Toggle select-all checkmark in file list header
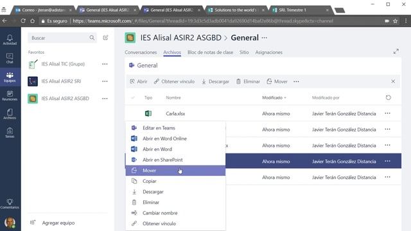Screen dimensions: 411x231 point(133,98)
